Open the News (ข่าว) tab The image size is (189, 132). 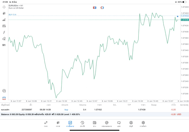(94, 124)
